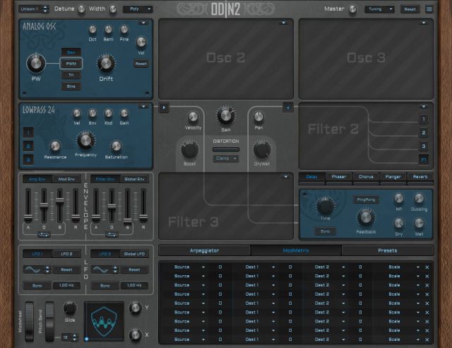
Task: Select the Mod Env tab
Action: click(x=66, y=180)
